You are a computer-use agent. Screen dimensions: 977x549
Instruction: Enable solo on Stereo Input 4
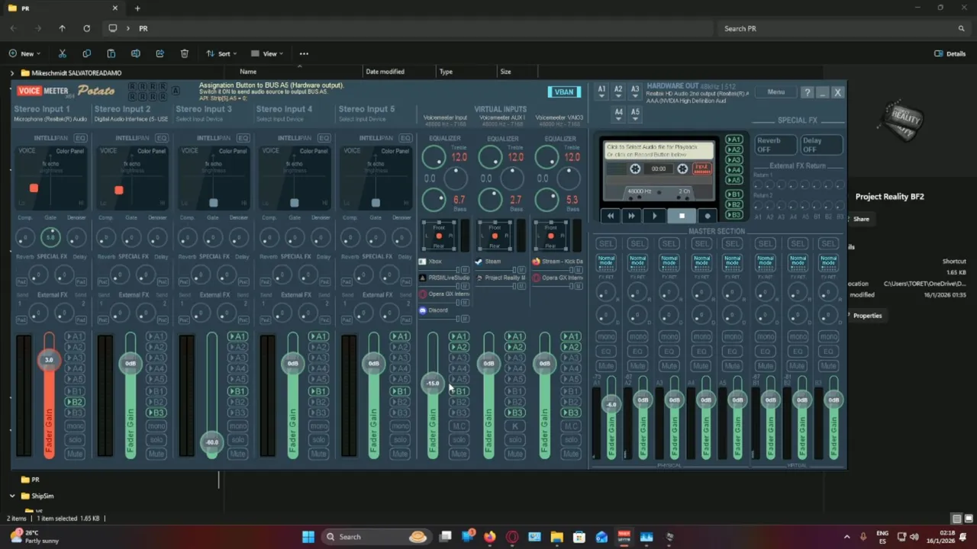pos(319,440)
